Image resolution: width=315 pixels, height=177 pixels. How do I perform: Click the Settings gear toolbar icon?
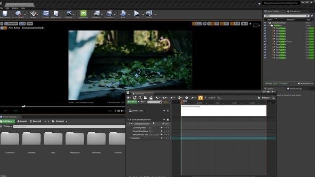69,14
